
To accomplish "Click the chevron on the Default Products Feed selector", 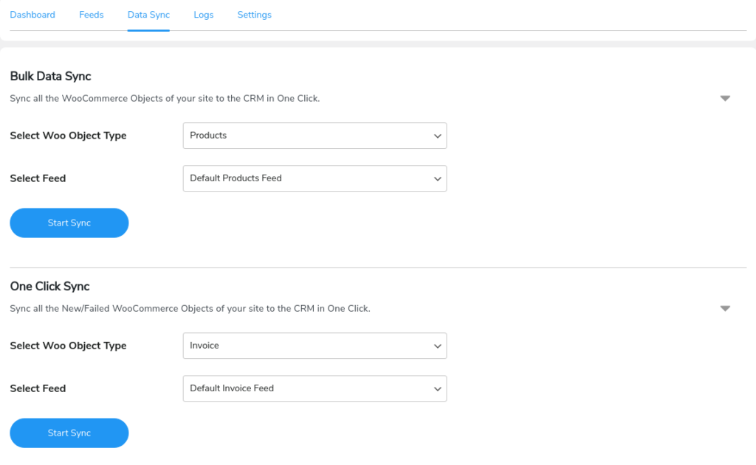I will coord(437,178).
